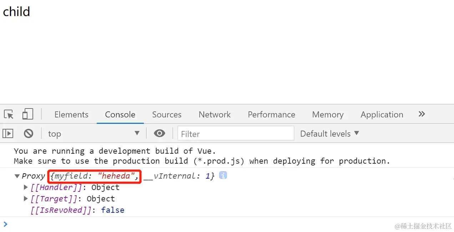The image size is (454, 232).
Task: Show more DevTools tabs chevron
Action: pyautogui.click(x=422, y=114)
